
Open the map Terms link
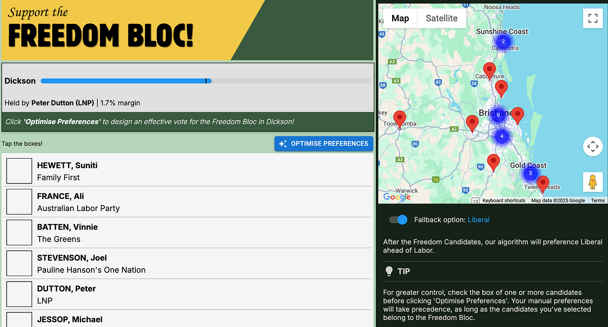click(x=598, y=201)
